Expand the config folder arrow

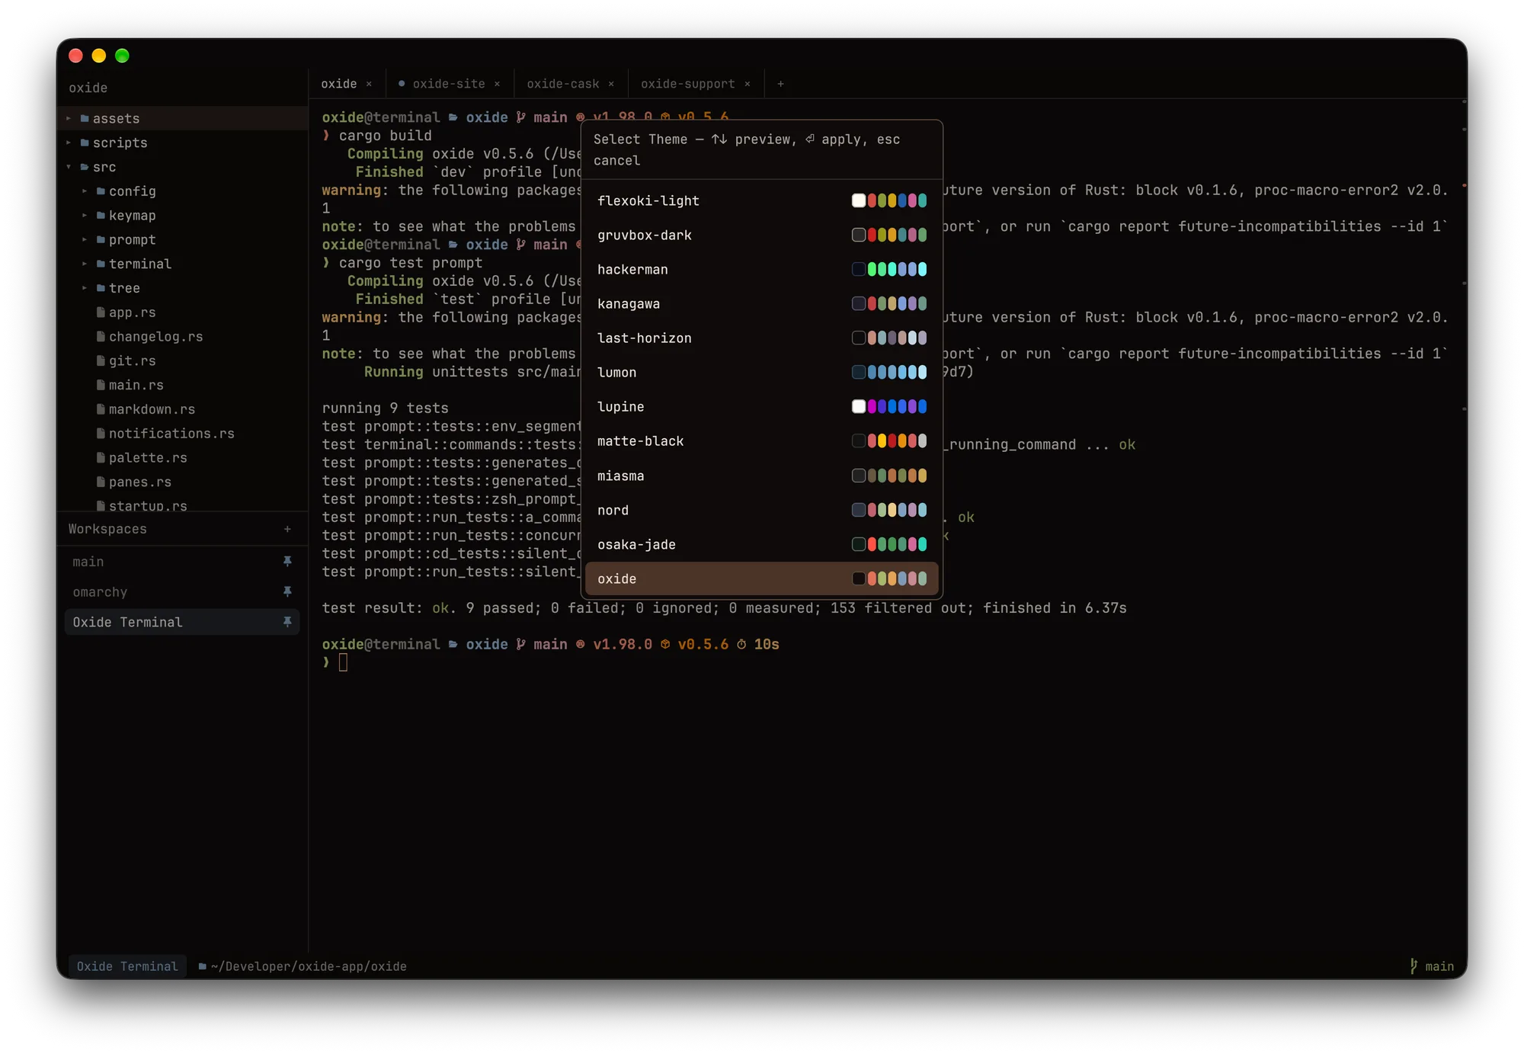[x=85, y=191]
